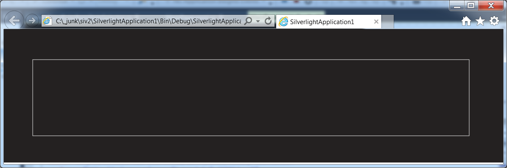Refresh the page with the reload icon
507x168 pixels.
pyautogui.click(x=268, y=21)
